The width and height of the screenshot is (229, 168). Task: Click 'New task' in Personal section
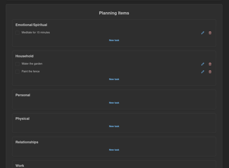(114, 103)
